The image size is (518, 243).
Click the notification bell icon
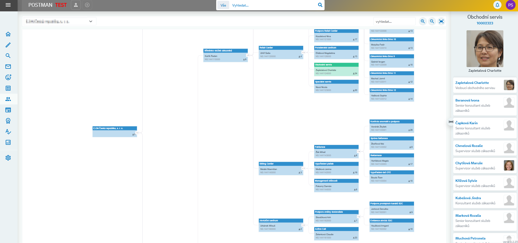tap(497, 5)
